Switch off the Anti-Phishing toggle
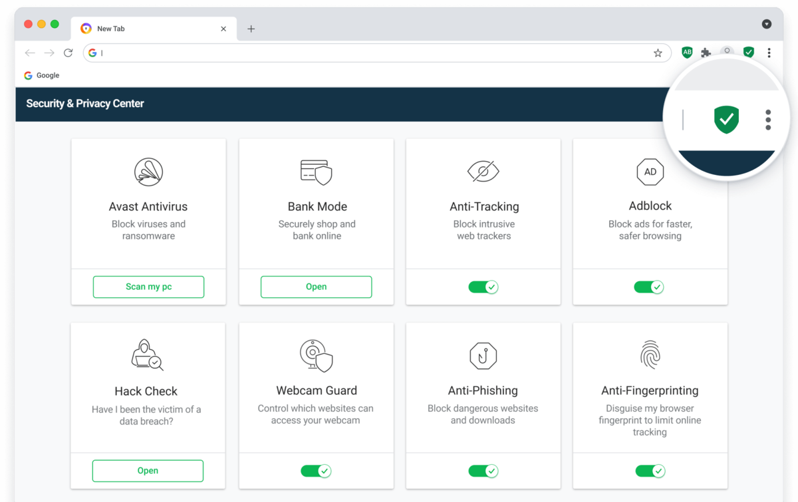Viewport: 798px width, 502px height. [483, 471]
